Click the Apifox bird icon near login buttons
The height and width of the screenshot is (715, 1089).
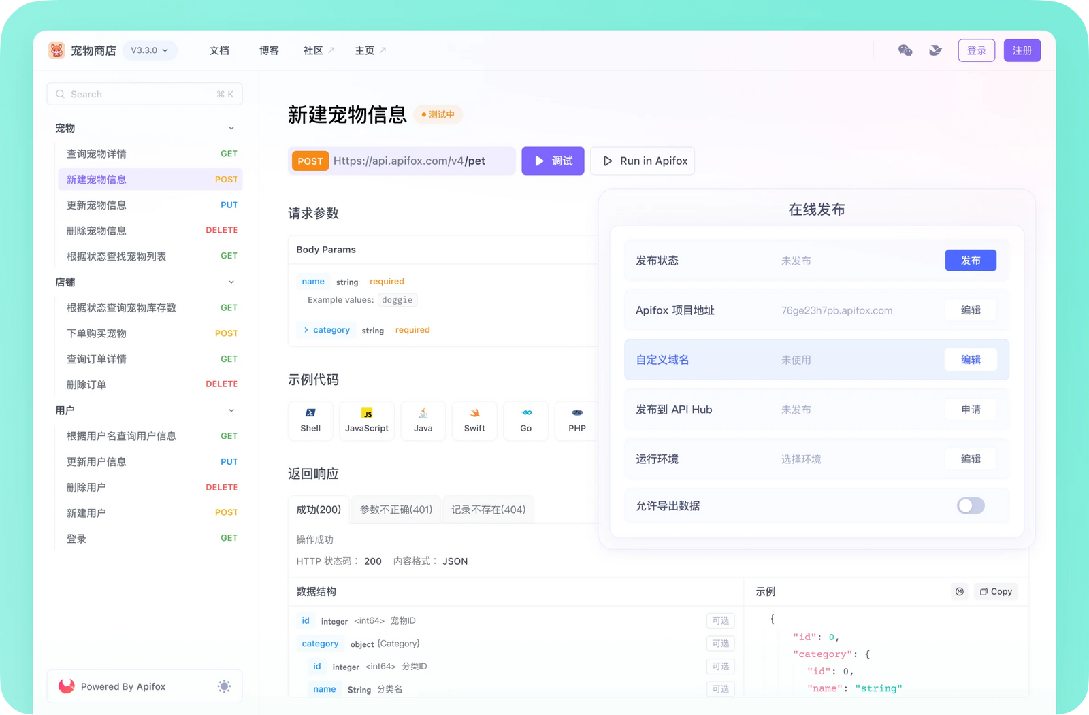(935, 50)
